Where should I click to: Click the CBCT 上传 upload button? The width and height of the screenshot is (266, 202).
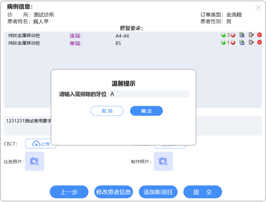(x=41, y=144)
